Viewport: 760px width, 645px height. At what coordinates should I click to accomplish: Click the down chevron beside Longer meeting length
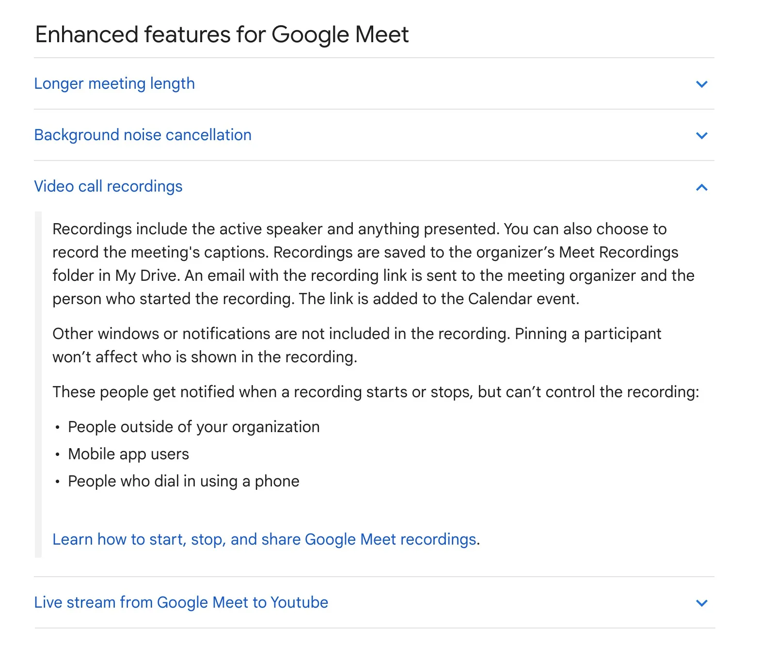click(x=701, y=84)
